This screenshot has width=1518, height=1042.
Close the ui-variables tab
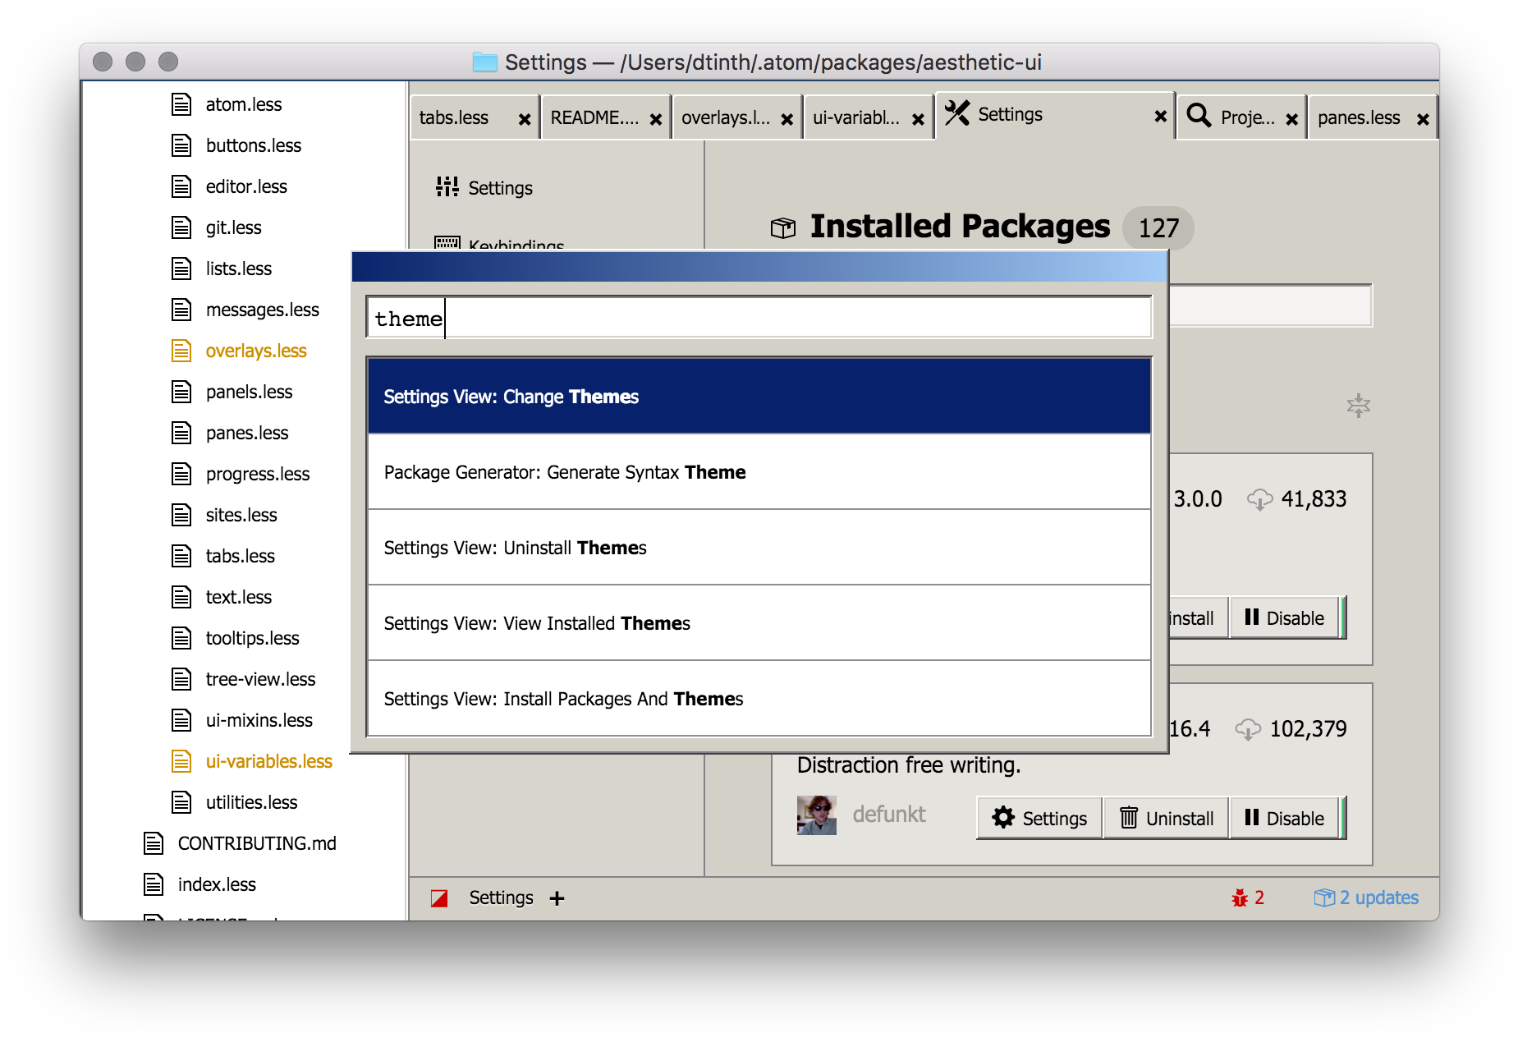[x=919, y=119]
